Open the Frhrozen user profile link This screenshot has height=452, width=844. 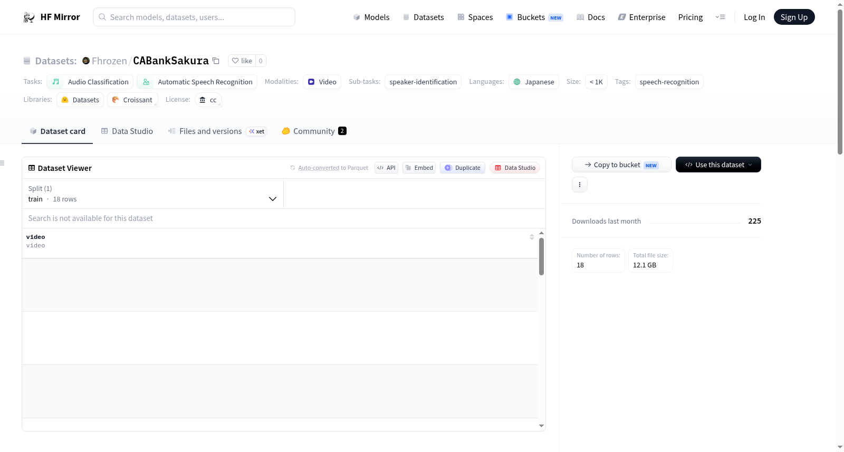pos(109,61)
